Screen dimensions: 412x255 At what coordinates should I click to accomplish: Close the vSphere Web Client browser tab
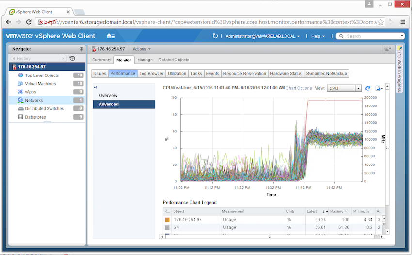[68, 12]
